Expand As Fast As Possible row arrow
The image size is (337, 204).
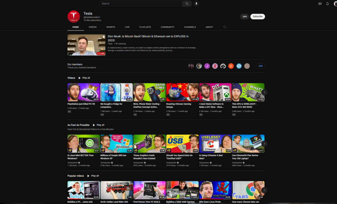point(264,144)
